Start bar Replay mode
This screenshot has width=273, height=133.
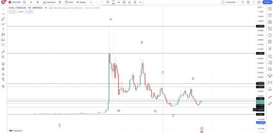click(81, 2)
